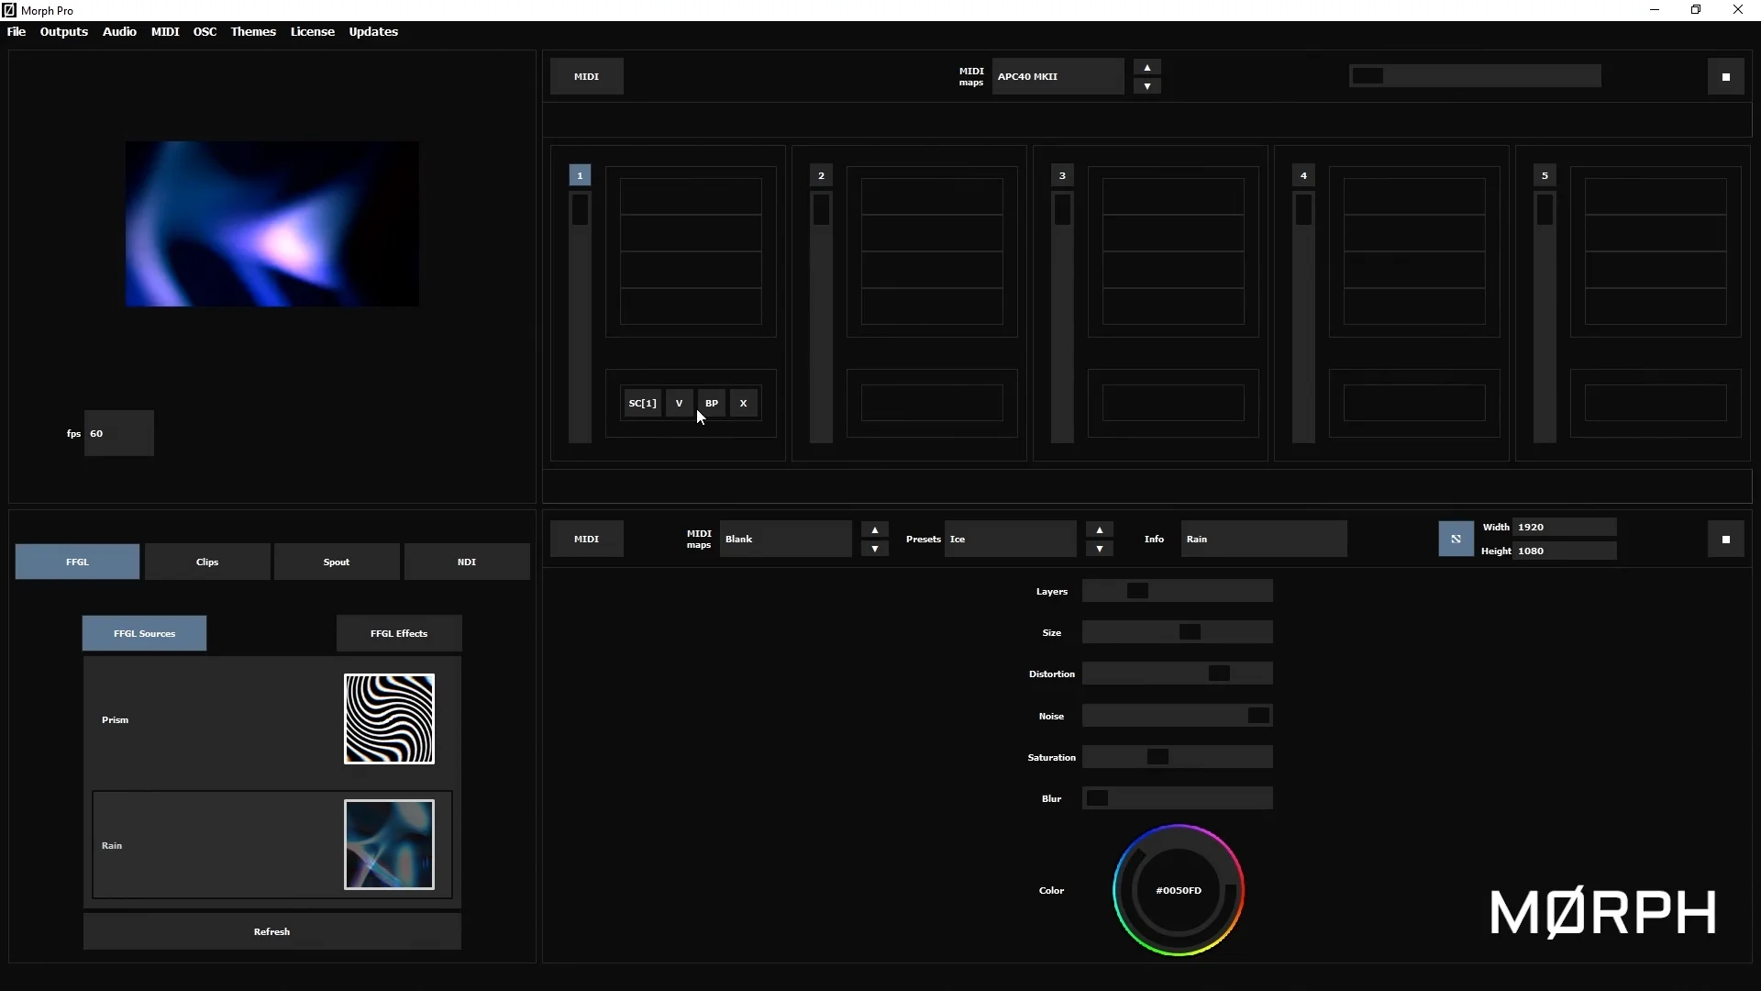Click the lower MIDI button beside Blank maps
The image size is (1761, 991).
[x=586, y=539]
